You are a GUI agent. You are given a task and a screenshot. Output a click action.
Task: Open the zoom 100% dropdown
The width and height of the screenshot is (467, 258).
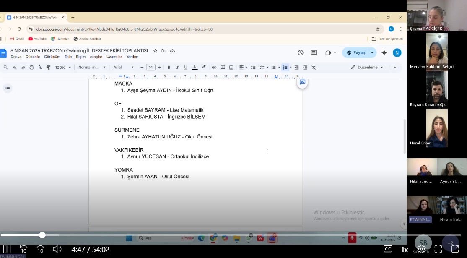(x=63, y=68)
